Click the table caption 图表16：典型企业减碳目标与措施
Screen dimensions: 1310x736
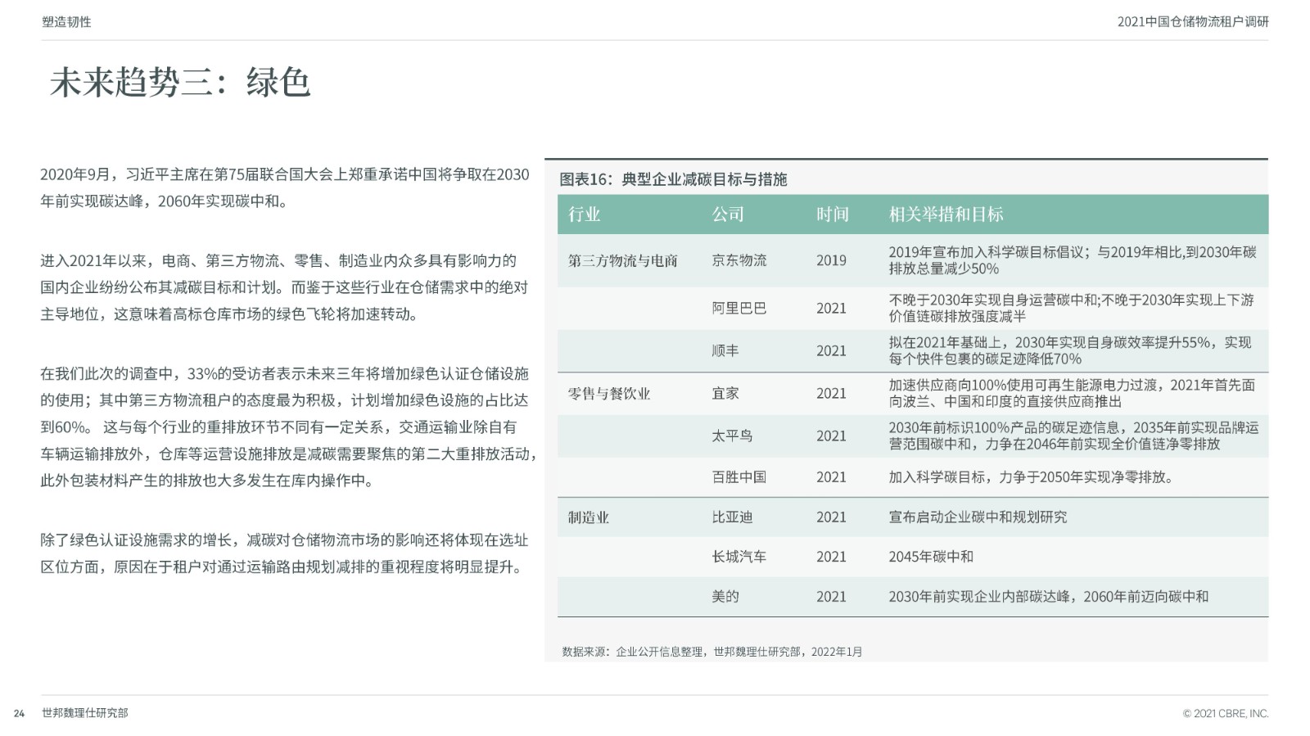coord(673,179)
